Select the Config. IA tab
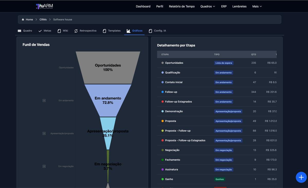Screen dimensions: 308x188 pyautogui.click(x=157, y=31)
